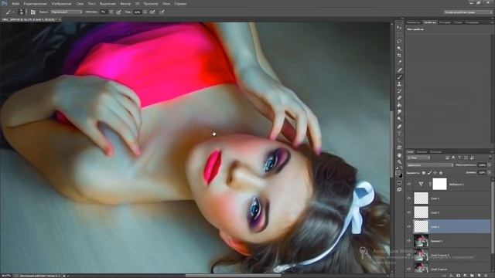The image size is (495, 278).
Task: Lock transparent pixels in Layers panel
Action: pyautogui.click(x=424, y=173)
